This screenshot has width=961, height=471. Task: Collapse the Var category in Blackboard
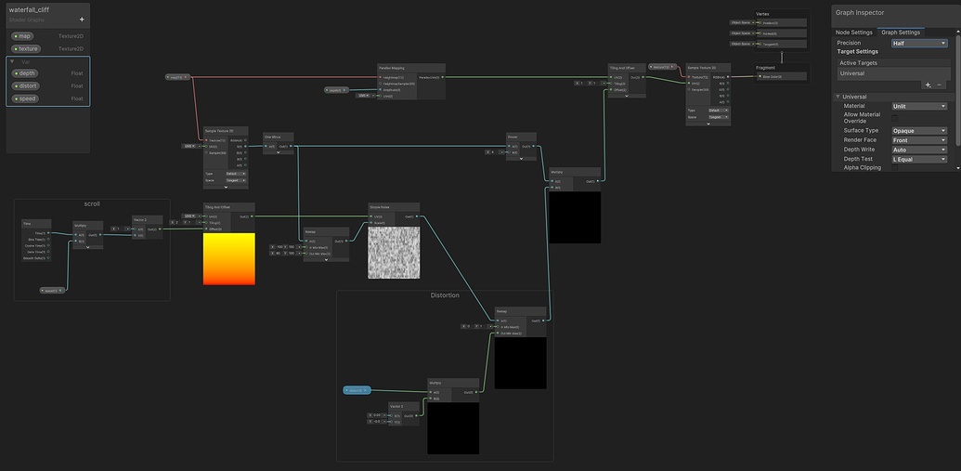(x=11, y=61)
